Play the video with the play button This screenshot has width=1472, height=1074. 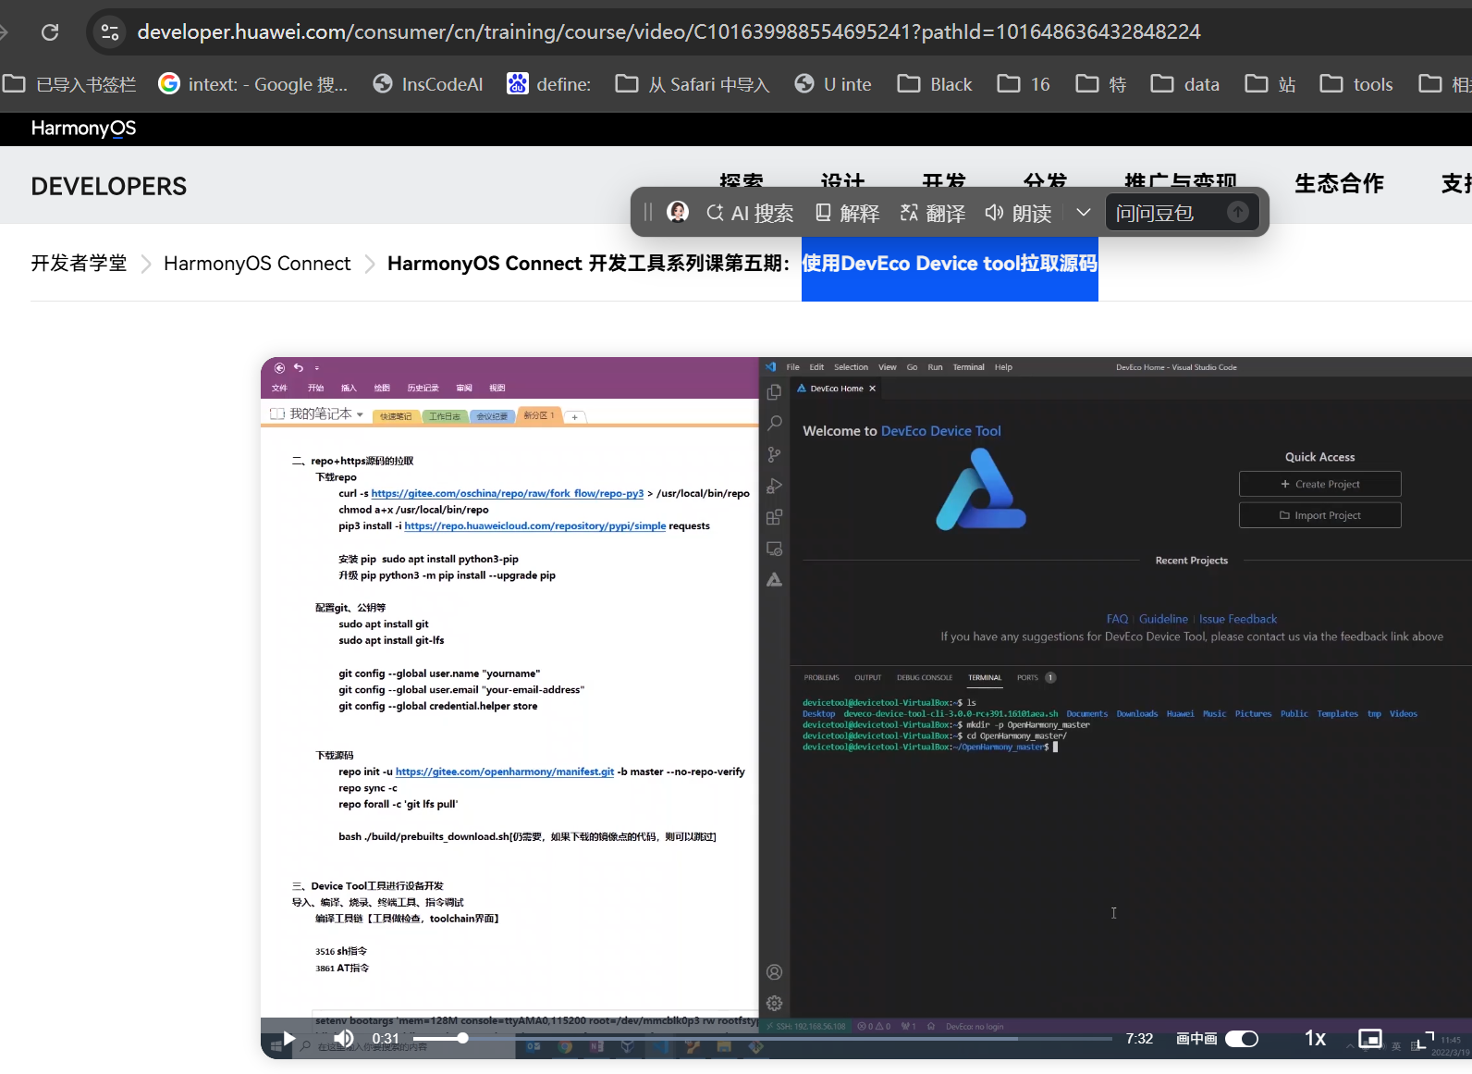288,1039
